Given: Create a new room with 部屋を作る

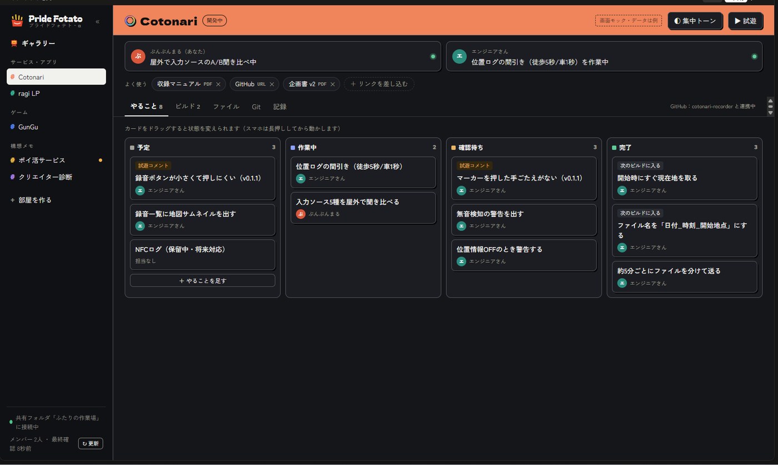Looking at the screenshot, I should [x=56, y=200].
